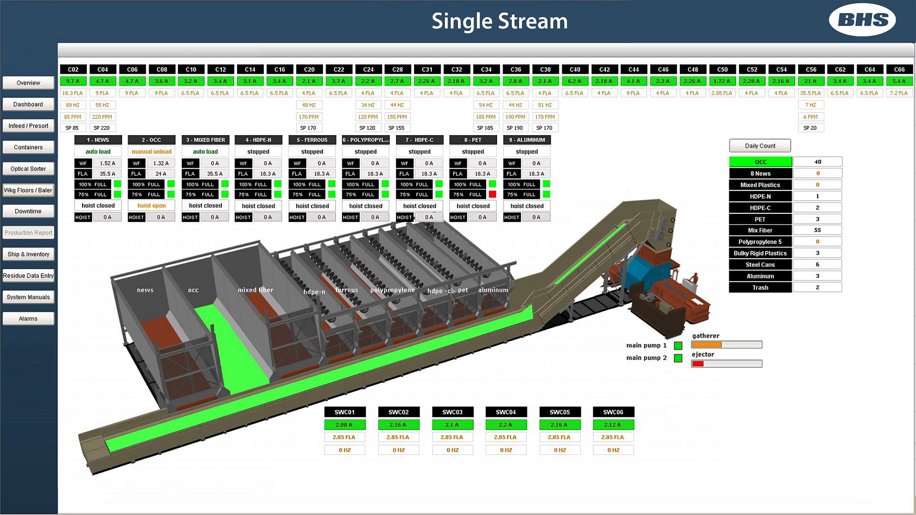Click the 100% full indicator for 9 - ALUMINUM
Viewport: 916px width, 515px height.
tap(546, 185)
